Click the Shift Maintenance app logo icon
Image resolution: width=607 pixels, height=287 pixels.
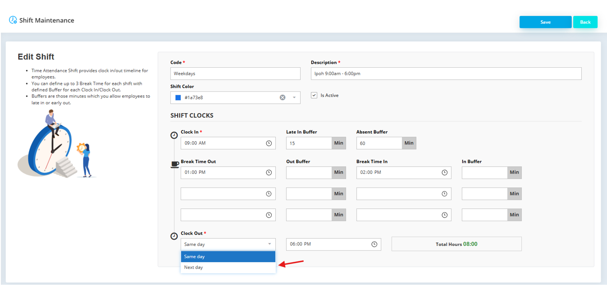click(x=12, y=20)
